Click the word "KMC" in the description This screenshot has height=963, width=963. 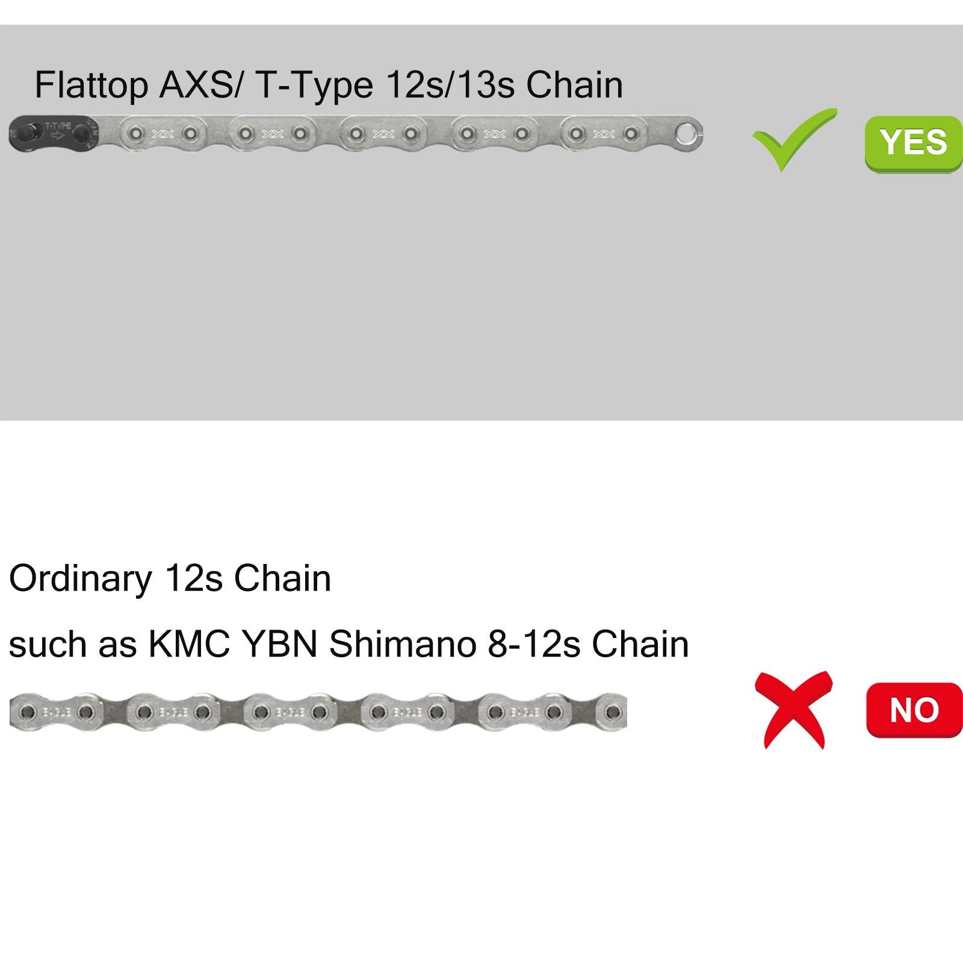189,644
